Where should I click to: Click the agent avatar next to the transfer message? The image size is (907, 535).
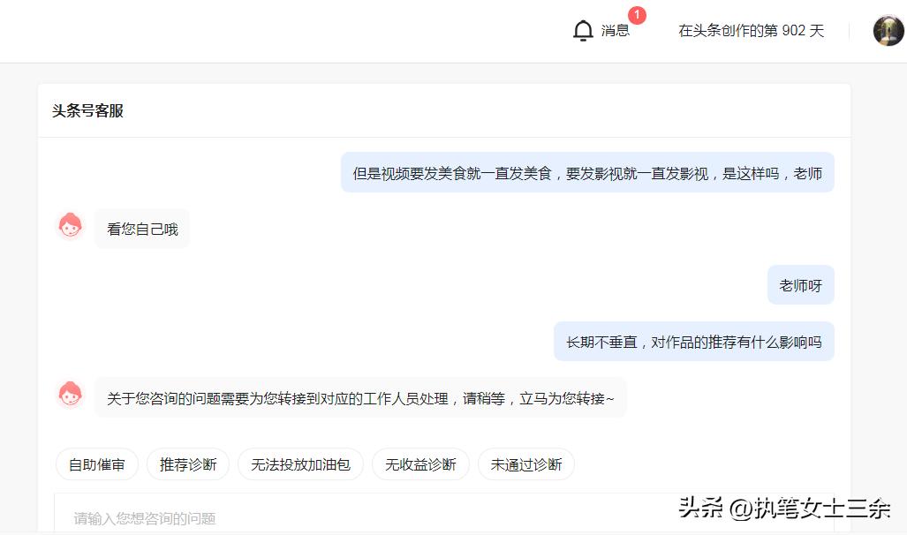[71, 396]
